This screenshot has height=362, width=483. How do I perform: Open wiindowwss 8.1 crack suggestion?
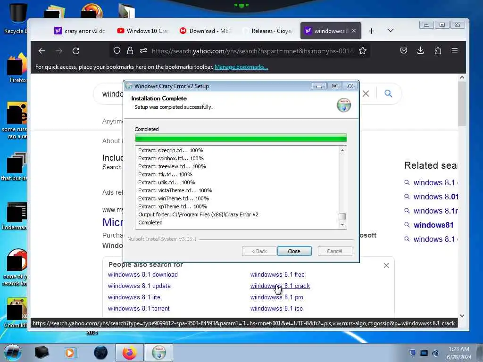tap(280, 286)
